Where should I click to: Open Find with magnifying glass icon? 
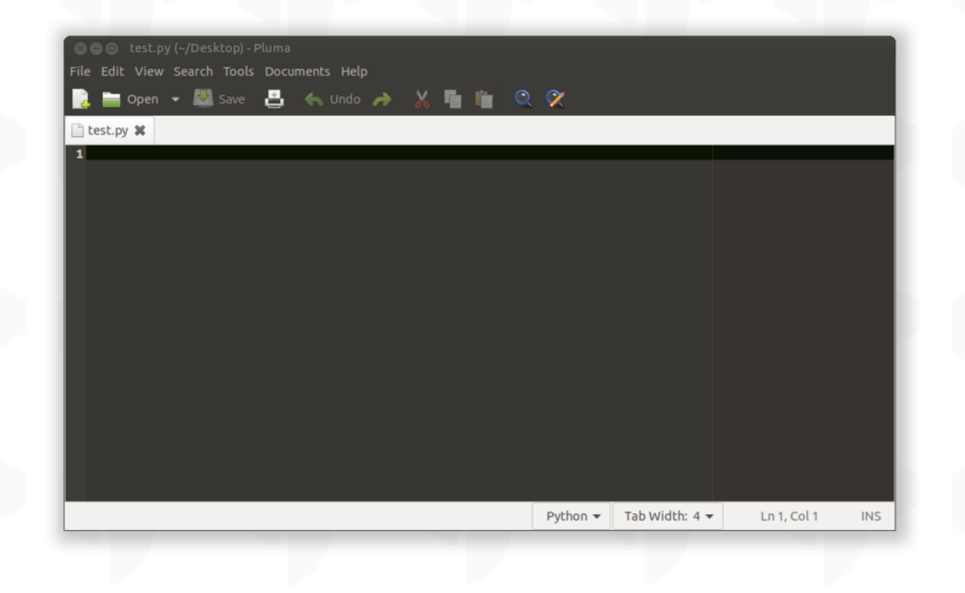coord(523,99)
